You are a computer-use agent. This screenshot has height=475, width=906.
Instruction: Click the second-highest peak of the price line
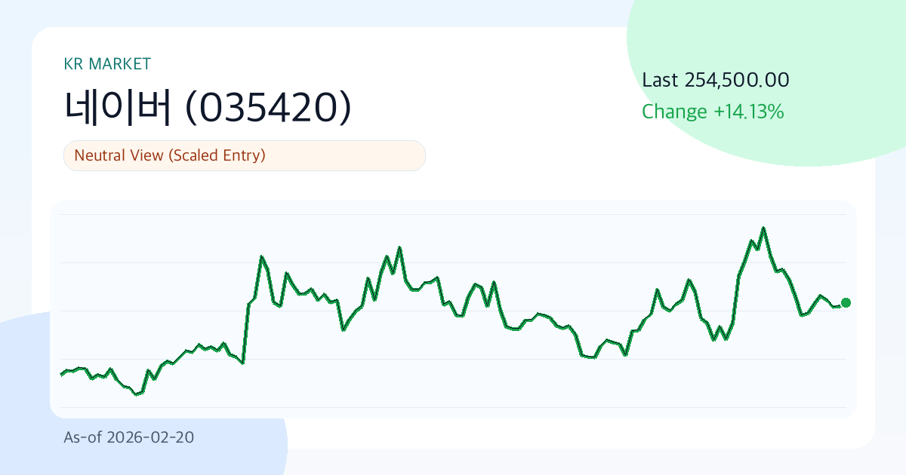click(399, 247)
